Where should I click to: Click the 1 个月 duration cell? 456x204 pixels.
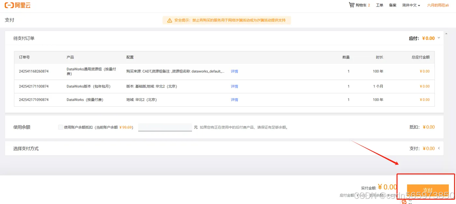pyautogui.click(x=378, y=86)
